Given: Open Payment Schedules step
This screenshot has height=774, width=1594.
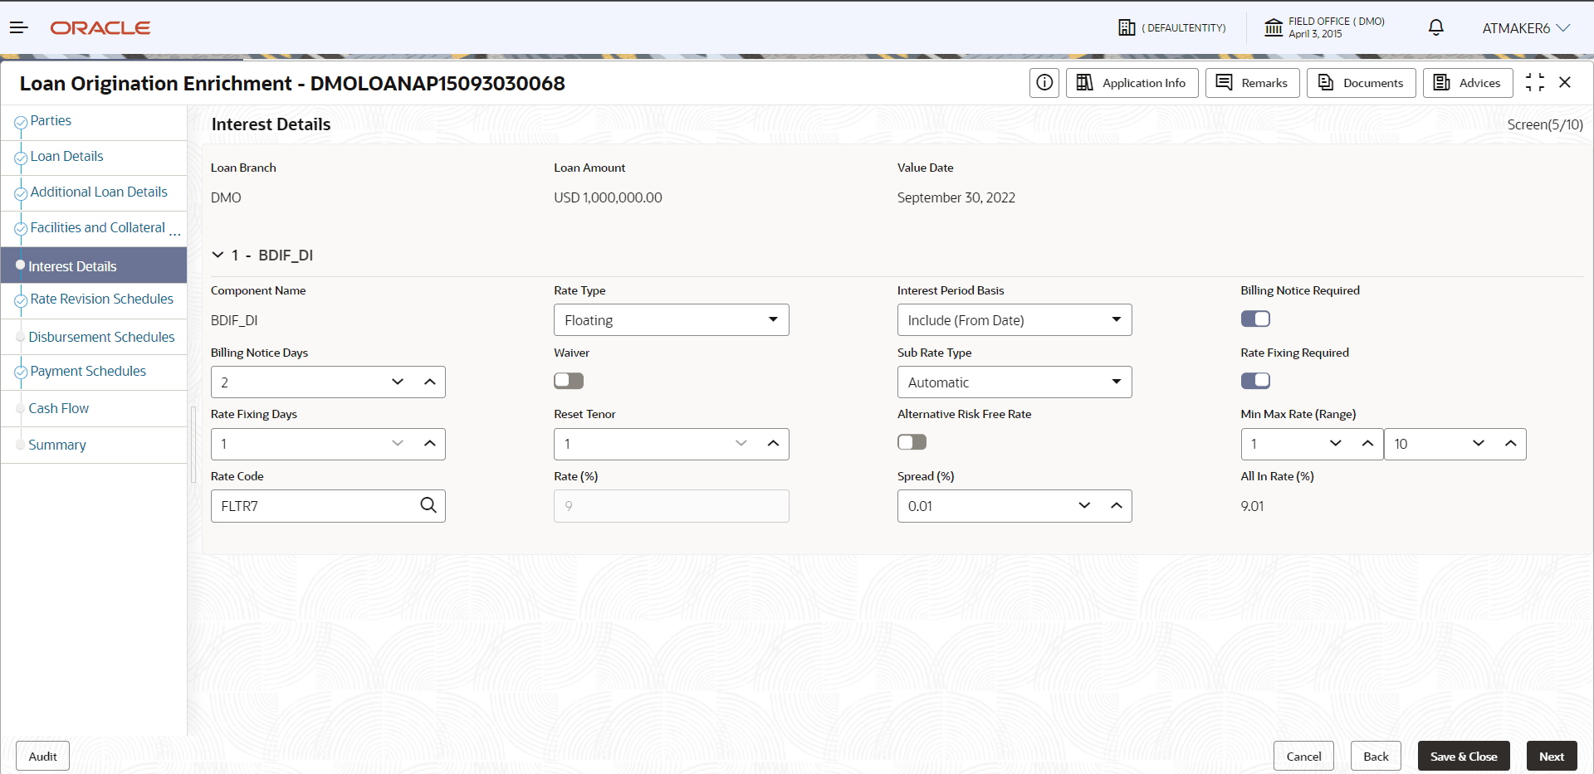Looking at the screenshot, I should (x=88, y=372).
